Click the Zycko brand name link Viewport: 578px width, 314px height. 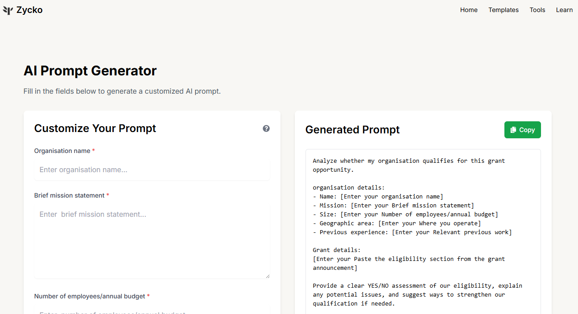point(29,10)
